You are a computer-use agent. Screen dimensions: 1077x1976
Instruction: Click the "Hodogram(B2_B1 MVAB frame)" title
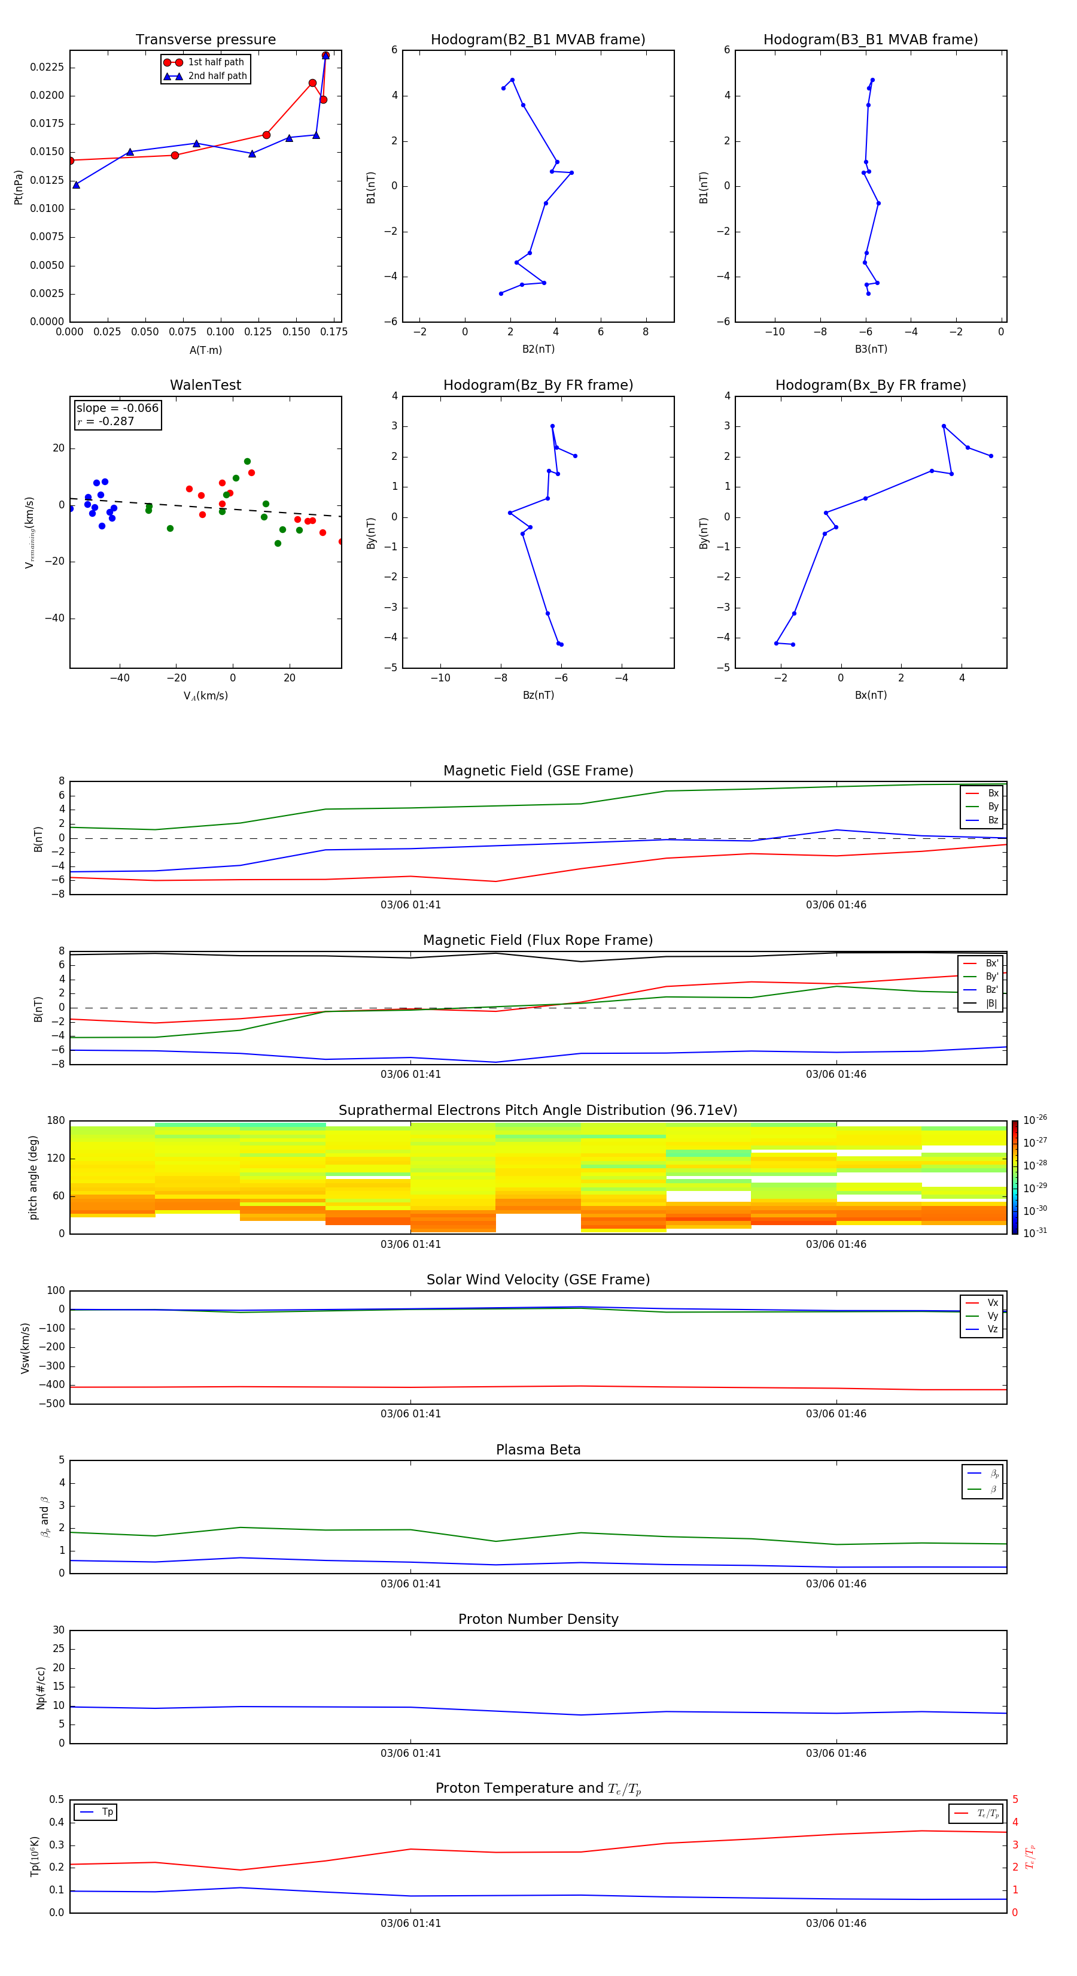[538, 40]
